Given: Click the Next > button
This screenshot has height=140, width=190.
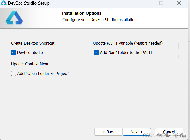Looking at the screenshot, I should pyautogui.click(x=137, y=132).
